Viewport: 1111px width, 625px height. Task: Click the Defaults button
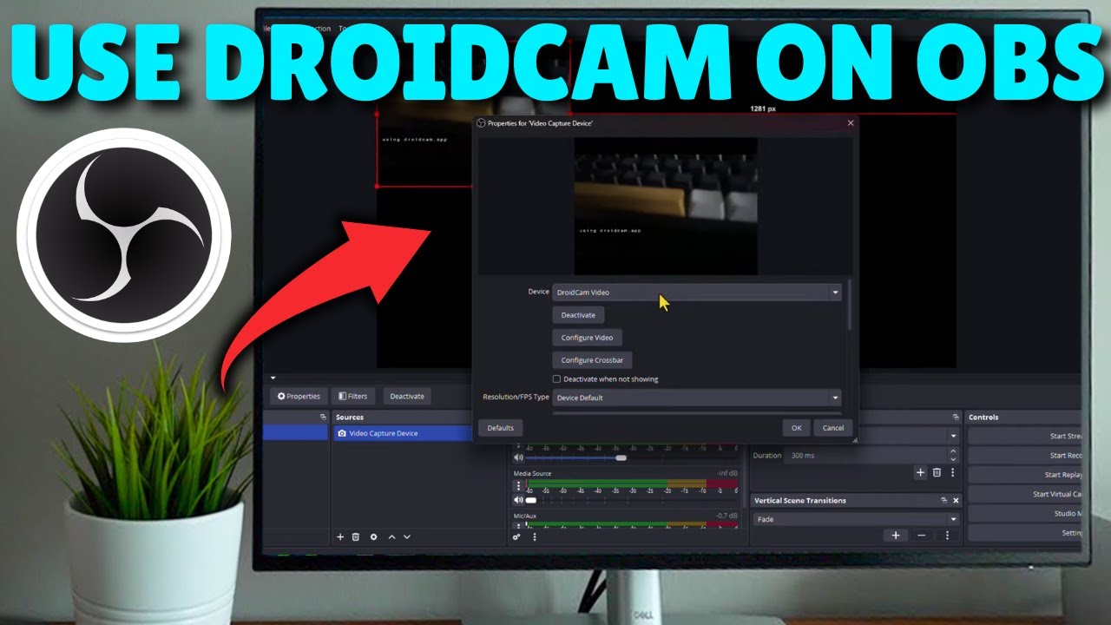(501, 428)
